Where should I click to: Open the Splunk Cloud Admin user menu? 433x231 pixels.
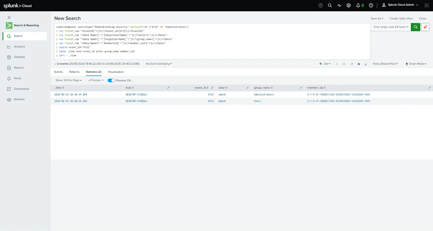[400, 5]
